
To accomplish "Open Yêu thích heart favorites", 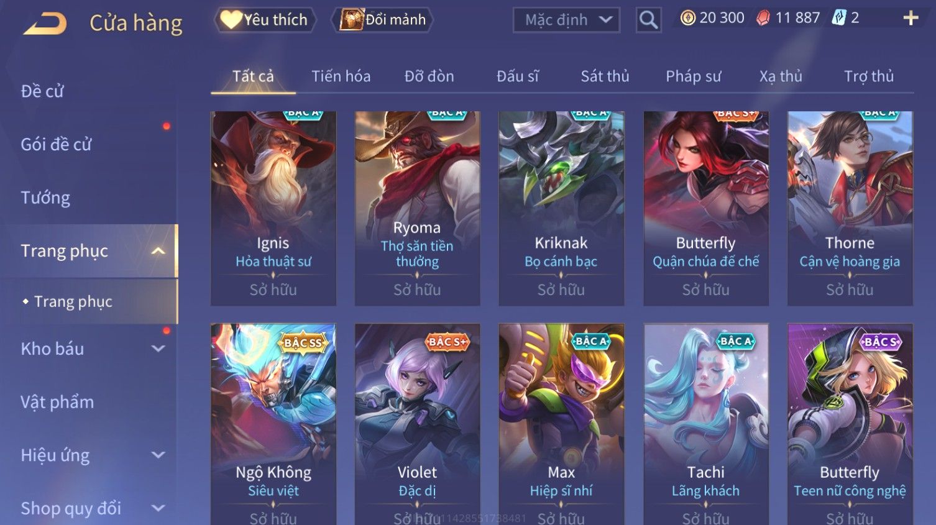I will (265, 20).
